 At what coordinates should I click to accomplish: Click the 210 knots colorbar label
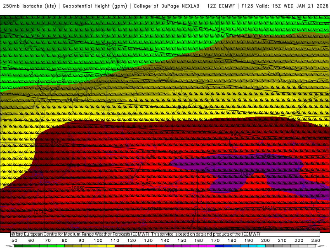282,241
